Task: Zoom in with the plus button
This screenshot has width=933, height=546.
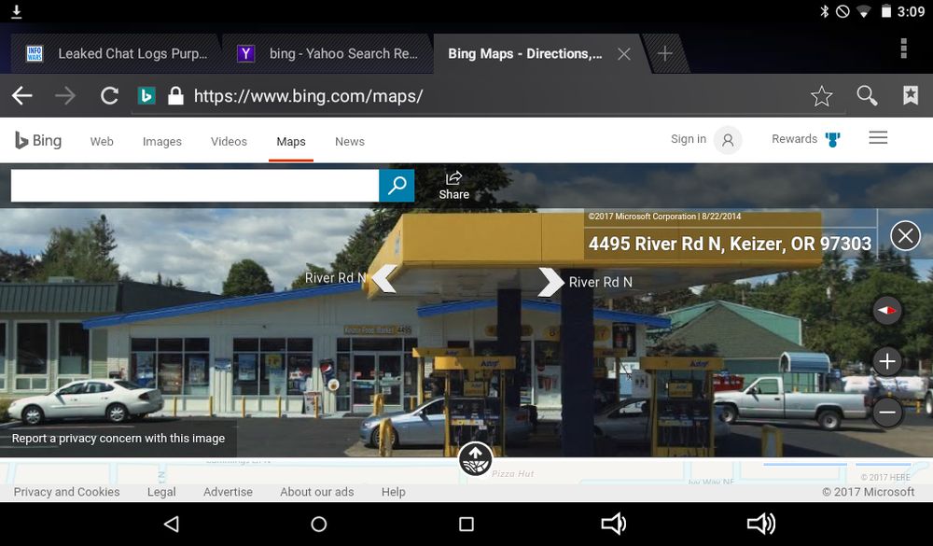Action: [x=886, y=361]
